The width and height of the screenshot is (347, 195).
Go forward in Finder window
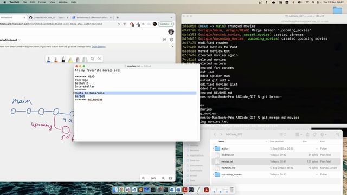click(x=221, y=134)
